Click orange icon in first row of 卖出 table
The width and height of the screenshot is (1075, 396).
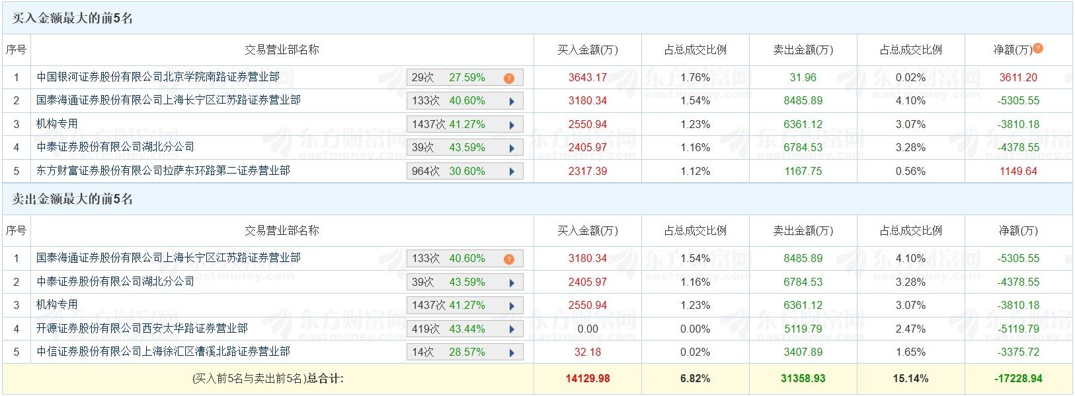pyautogui.click(x=508, y=259)
